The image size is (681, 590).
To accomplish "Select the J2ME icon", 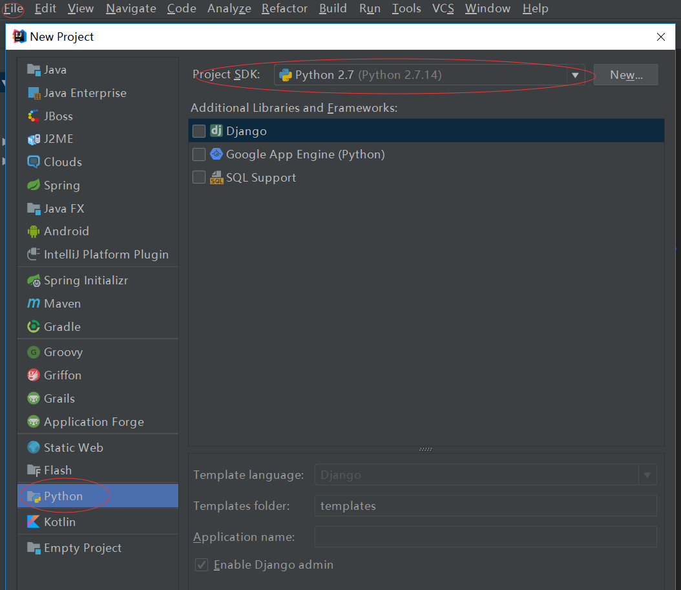I will point(34,139).
